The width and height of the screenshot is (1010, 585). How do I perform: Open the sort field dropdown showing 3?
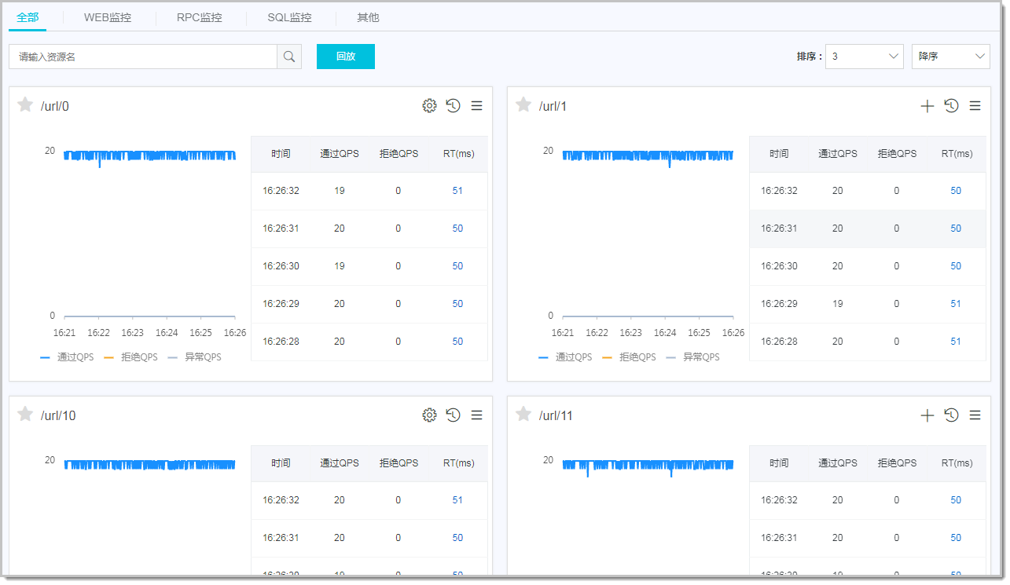coord(865,57)
